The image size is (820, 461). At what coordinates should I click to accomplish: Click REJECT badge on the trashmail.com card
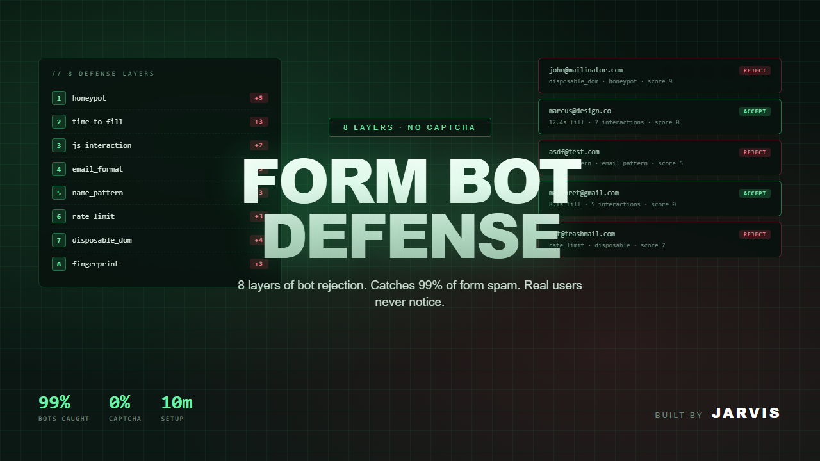pos(755,234)
